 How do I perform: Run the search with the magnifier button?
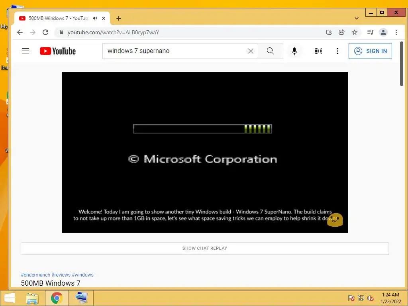pyautogui.click(x=271, y=51)
